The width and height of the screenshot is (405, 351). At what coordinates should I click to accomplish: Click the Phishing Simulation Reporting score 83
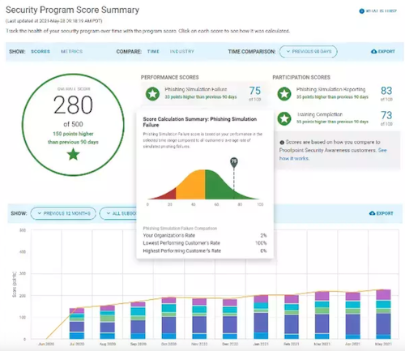[x=386, y=91]
